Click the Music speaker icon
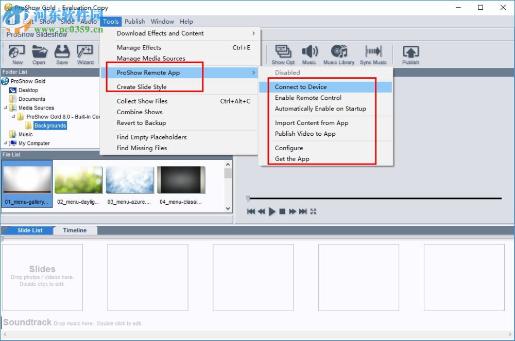This screenshot has height=341, width=515. (x=309, y=52)
